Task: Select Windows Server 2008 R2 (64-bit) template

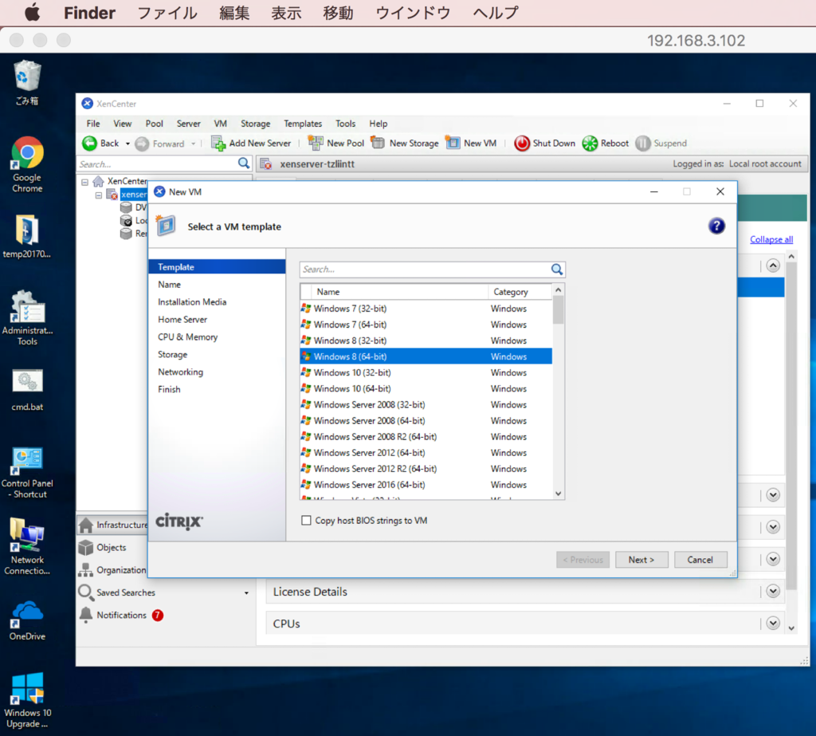Action: pyautogui.click(x=426, y=436)
